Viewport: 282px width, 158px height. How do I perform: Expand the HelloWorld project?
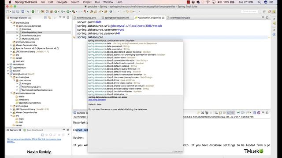pos(8,65)
